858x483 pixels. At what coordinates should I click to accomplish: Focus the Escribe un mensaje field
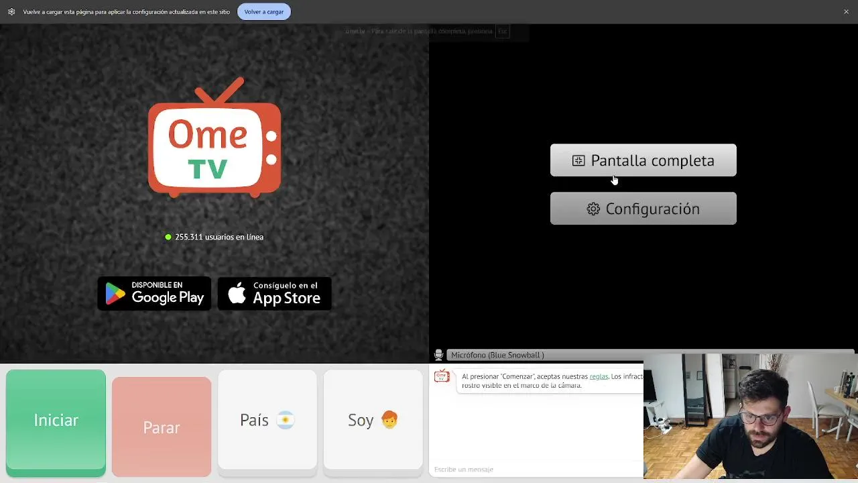point(536,469)
